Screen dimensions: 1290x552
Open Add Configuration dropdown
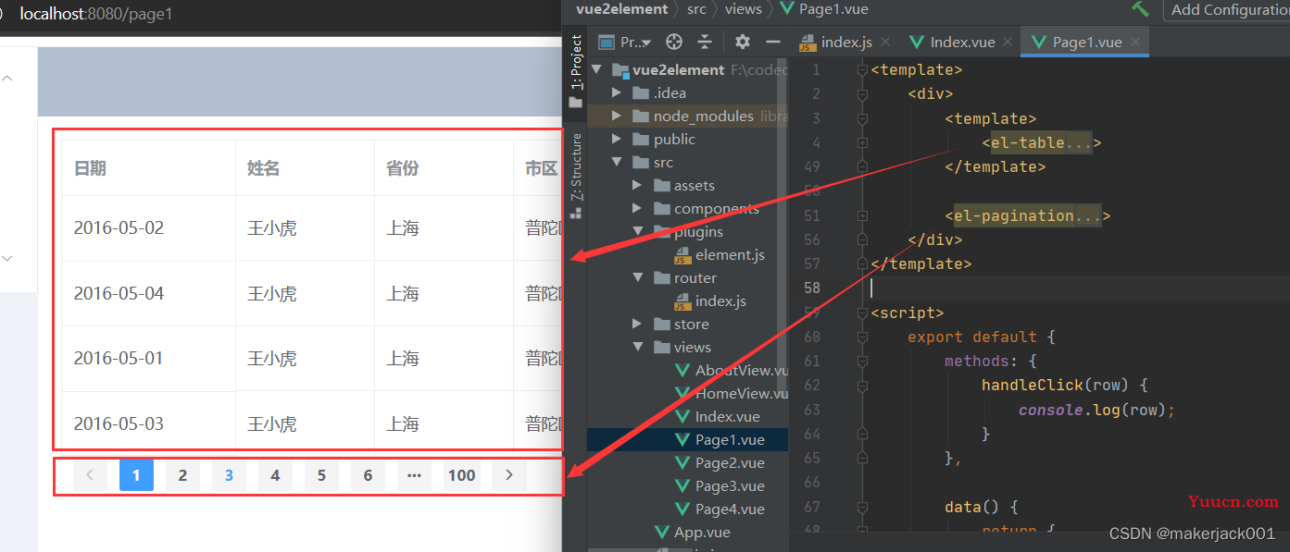(x=1227, y=9)
